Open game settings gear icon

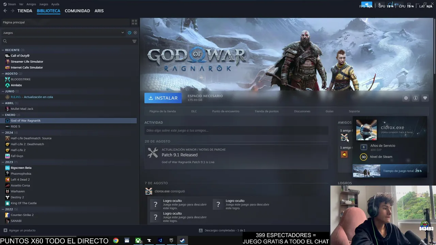406,98
